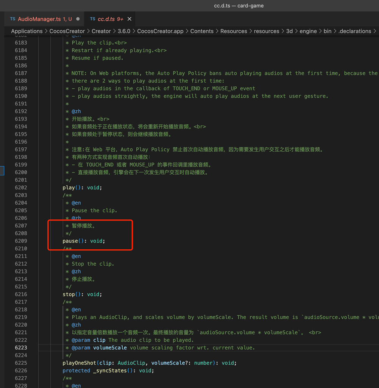Image resolution: width=379 pixels, height=388 pixels.
Task: Click '@param volumeScale' doc tag line
Action: tap(163, 348)
